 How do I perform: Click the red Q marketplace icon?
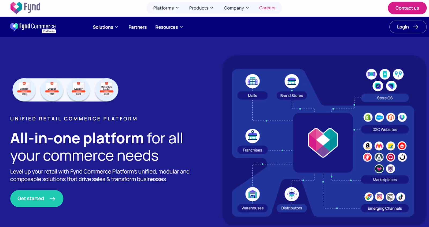(391, 157)
